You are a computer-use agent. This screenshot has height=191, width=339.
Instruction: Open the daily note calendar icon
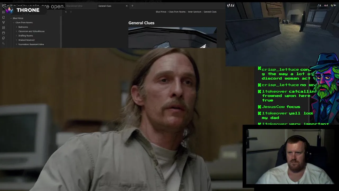[3, 33]
